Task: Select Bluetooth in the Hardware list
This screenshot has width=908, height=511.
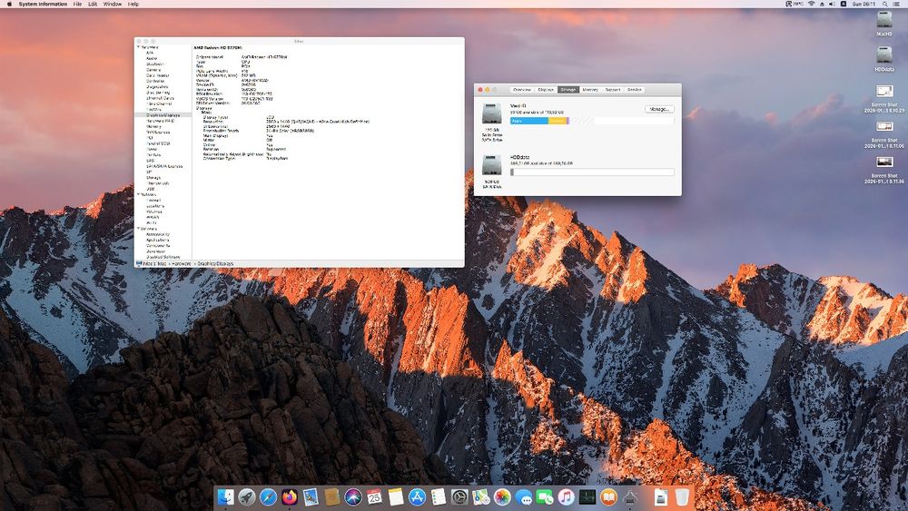Action: tap(155, 64)
